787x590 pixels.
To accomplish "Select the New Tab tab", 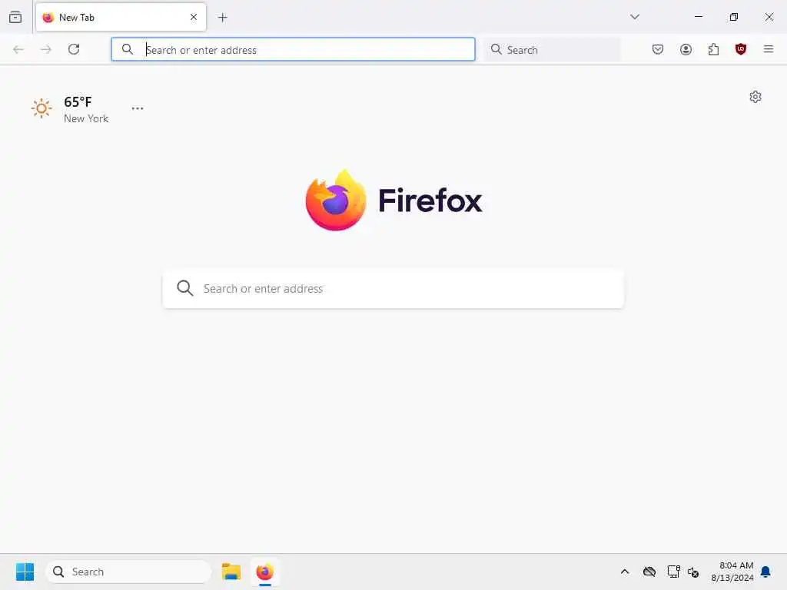I will pyautogui.click(x=121, y=17).
